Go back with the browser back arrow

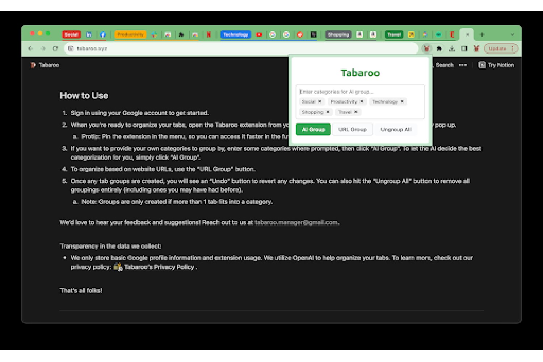click(x=30, y=49)
